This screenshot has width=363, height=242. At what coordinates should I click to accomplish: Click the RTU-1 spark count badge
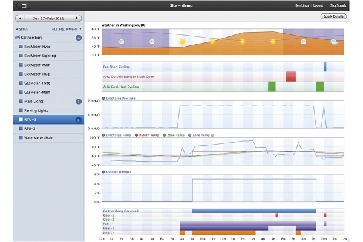point(79,120)
